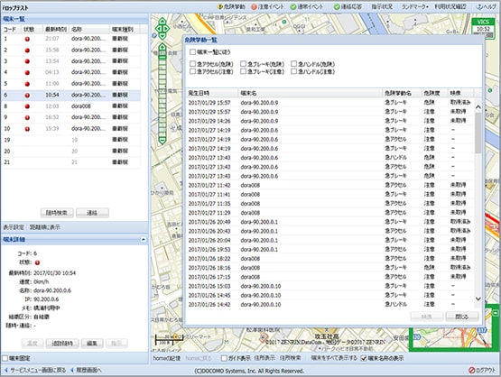Click the red status icon for terminal code 9
The image size is (501, 377).
tap(27, 117)
